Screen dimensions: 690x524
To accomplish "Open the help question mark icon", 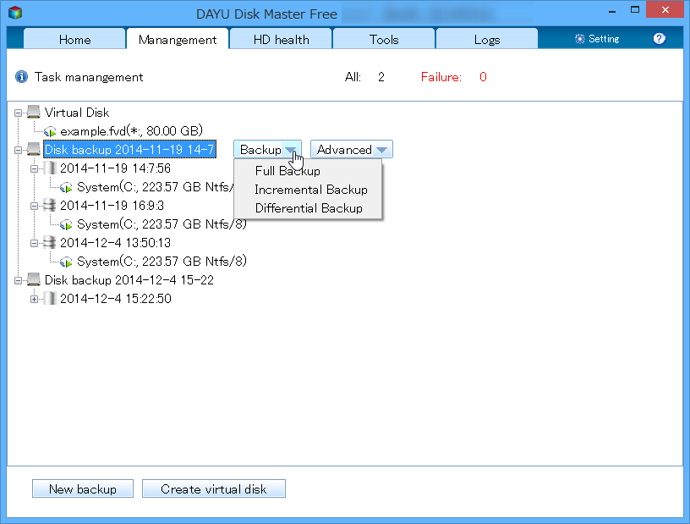I will 659,39.
